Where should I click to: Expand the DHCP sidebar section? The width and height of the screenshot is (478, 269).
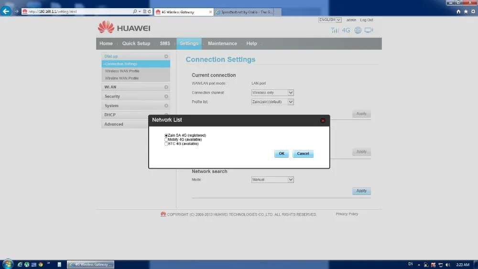point(136,115)
